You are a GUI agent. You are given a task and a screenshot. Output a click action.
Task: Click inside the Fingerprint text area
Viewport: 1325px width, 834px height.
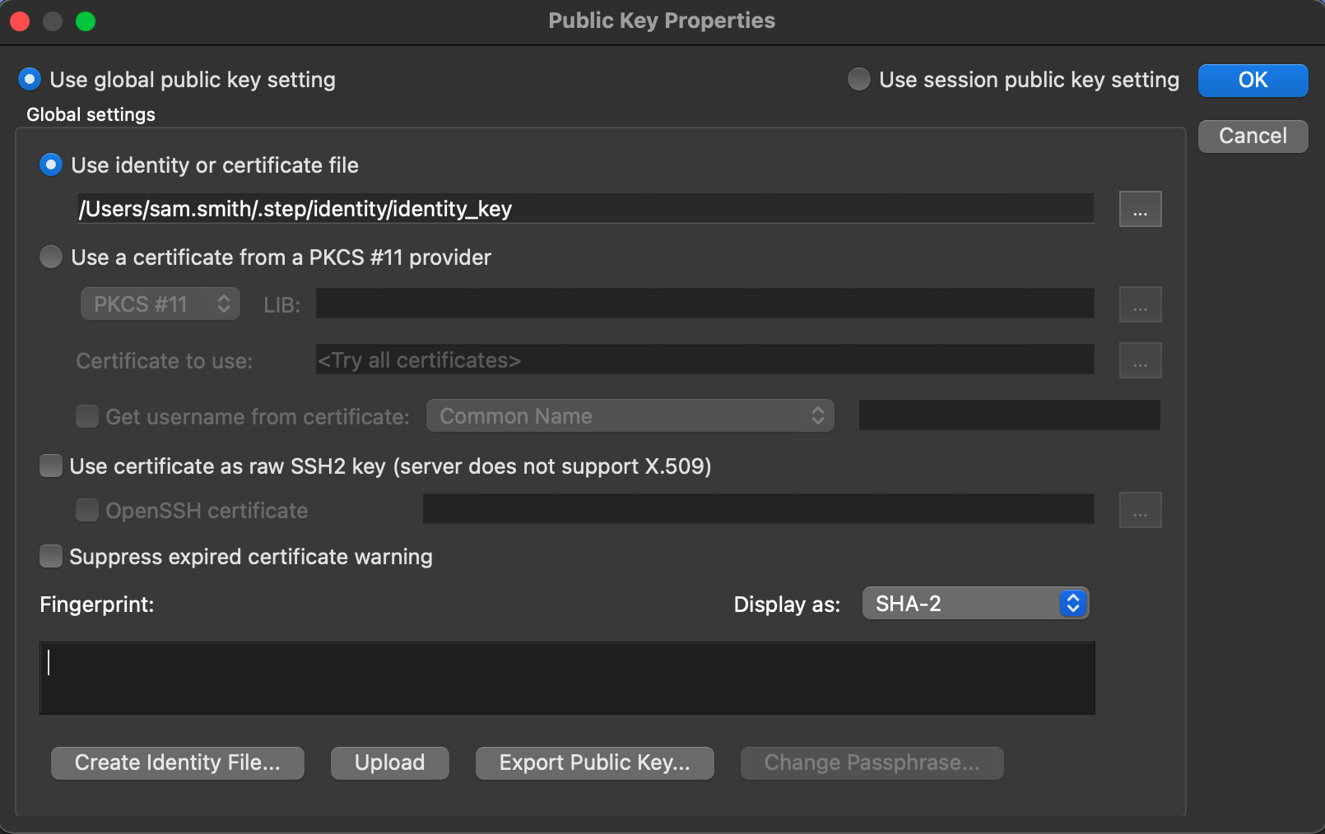567,678
